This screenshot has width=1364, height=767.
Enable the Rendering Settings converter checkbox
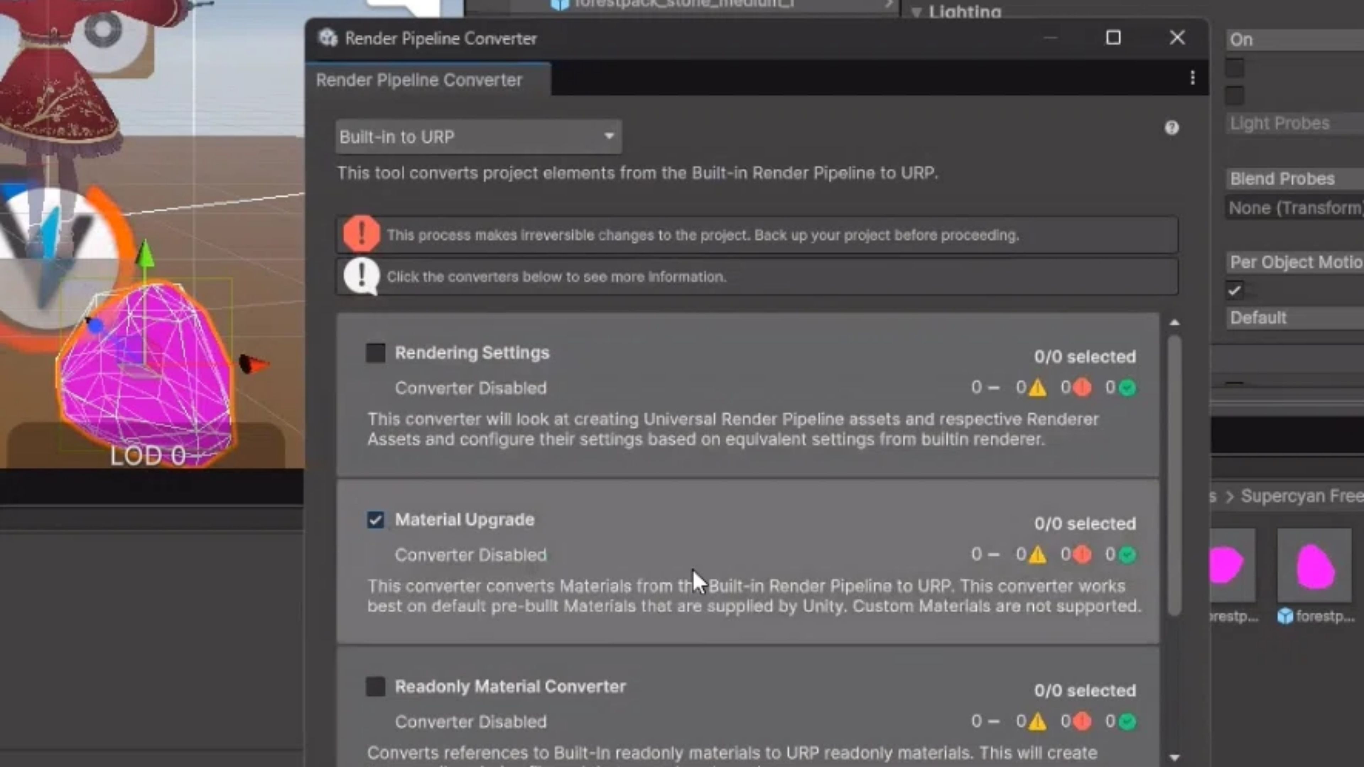(x=375, y=353)
